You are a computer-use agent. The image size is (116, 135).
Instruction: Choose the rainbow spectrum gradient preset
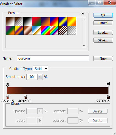[x=45, y=30]
